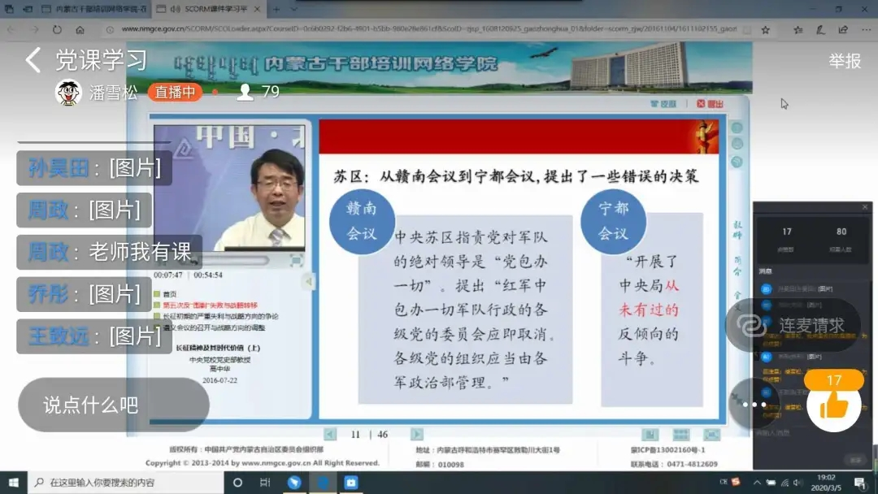
Task: Open the three-dots more options bubble
Action: (x=754, y=404)
